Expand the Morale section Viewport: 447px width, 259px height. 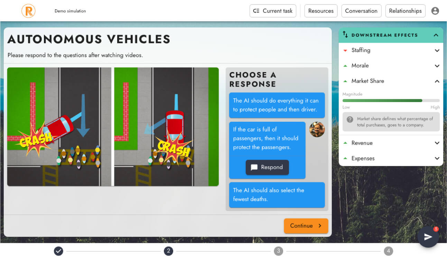pyautogui.click(x=437, y=66)
